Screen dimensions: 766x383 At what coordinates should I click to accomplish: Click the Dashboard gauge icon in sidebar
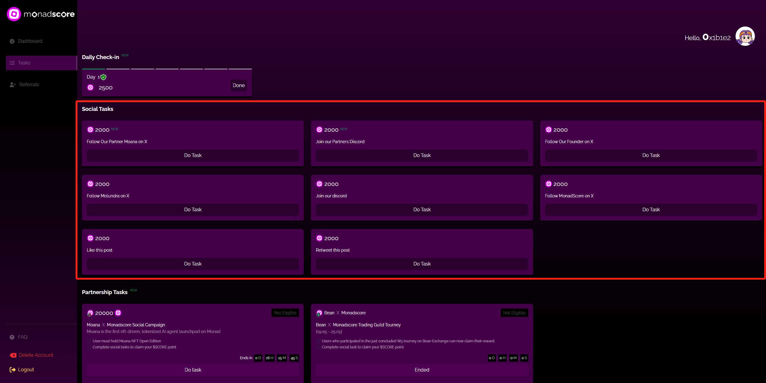(x=12, y=41)
